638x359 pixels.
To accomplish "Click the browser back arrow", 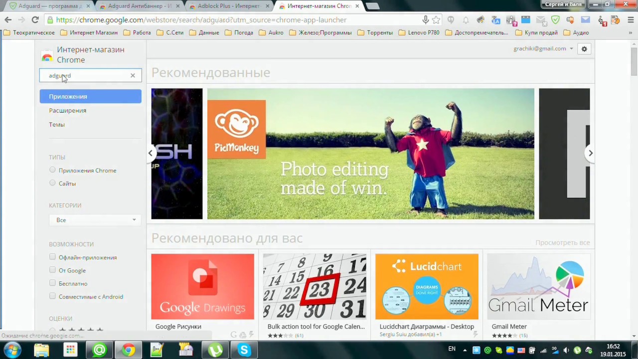I will pos(8,20).
